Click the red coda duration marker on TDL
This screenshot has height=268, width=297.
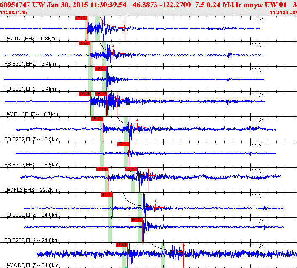[x=125, y=29]
